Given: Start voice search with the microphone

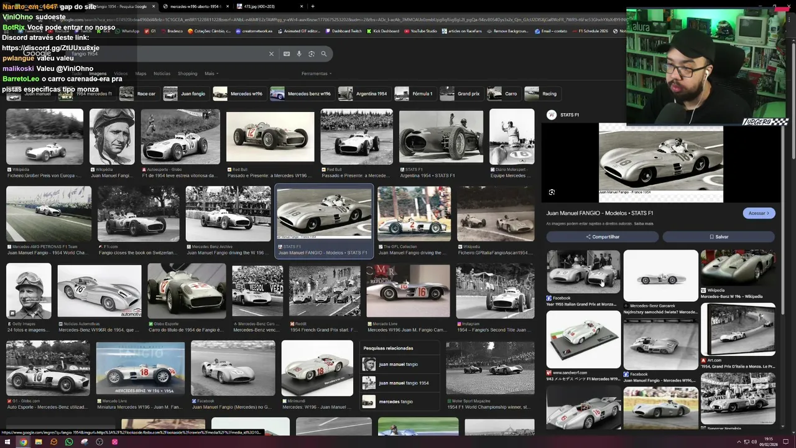Looking at the screenshot, I should [x=299, y=54].
